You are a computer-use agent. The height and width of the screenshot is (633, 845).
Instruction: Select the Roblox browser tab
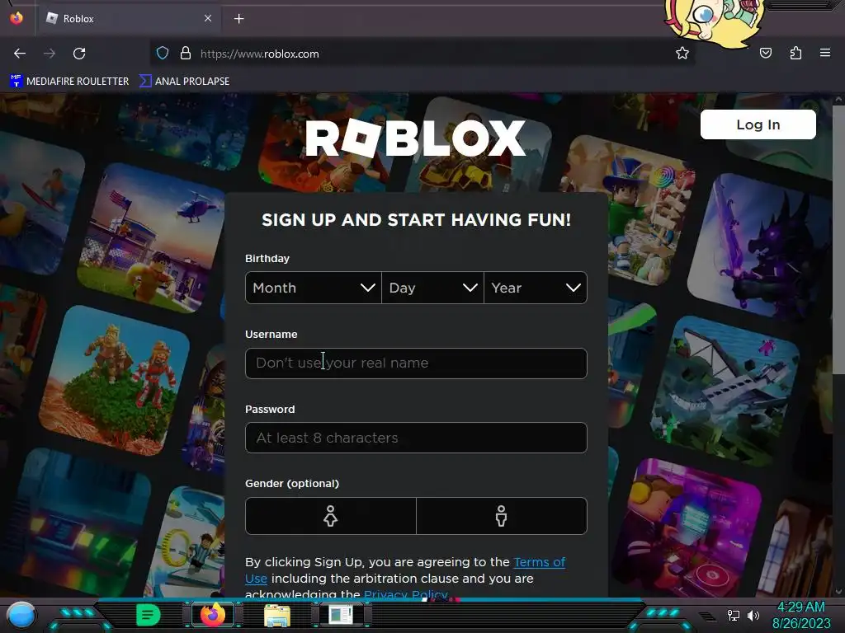coord(128,19)
